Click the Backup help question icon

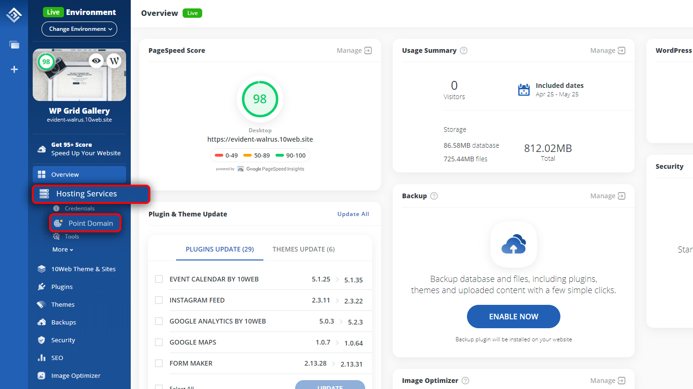click(434, 196)
